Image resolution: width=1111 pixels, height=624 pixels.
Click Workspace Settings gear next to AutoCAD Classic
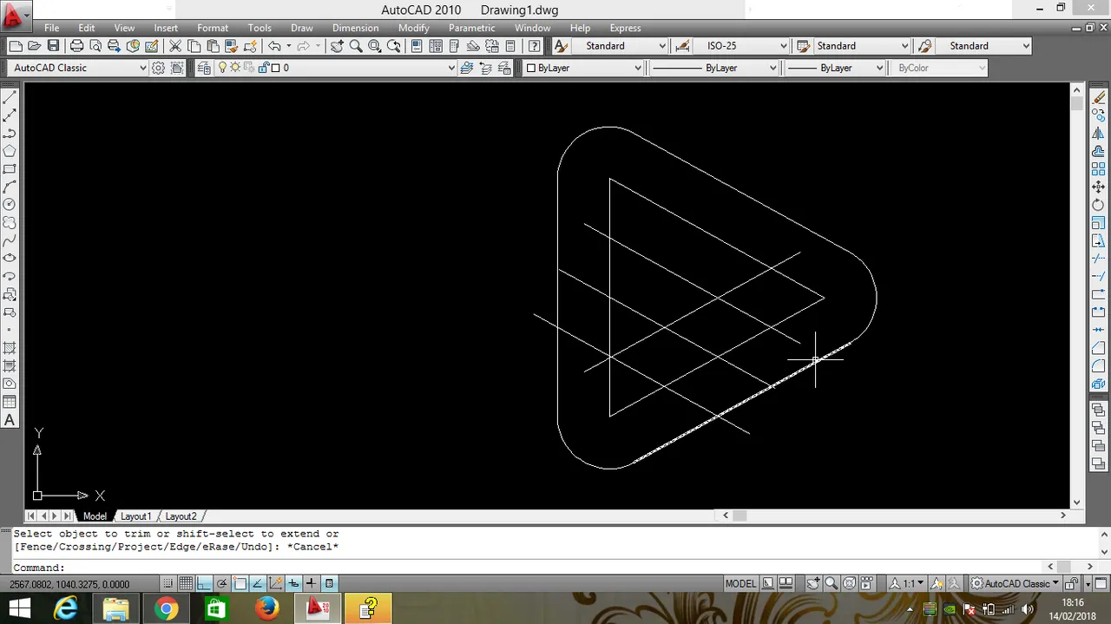click(x=158, y=68)
